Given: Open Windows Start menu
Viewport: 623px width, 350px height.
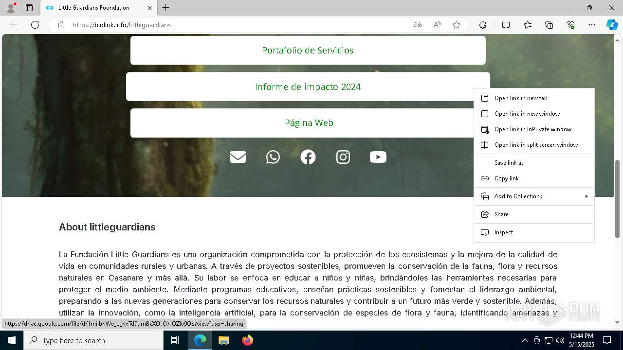Looking at the screenshot, I should [12, 340].
